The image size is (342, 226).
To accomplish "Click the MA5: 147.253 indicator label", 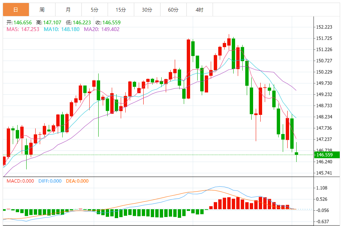I will pyautogui.click(x=23, y=29).
